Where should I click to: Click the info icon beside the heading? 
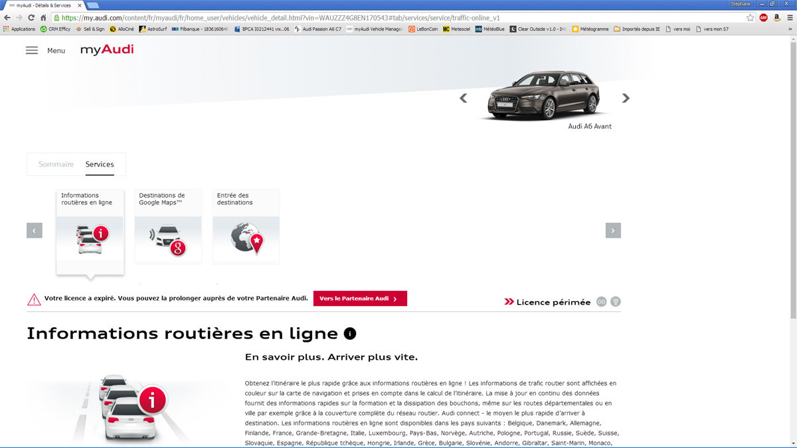pyautogui.click(x=350, y=333)
